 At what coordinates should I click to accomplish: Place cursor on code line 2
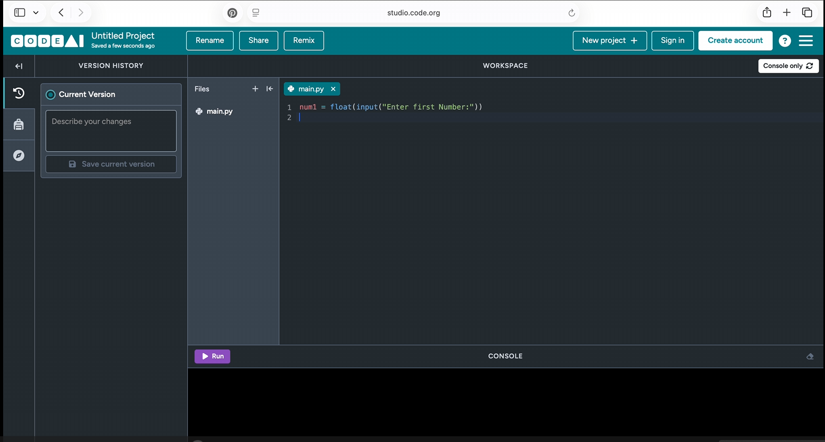point(560,118)
